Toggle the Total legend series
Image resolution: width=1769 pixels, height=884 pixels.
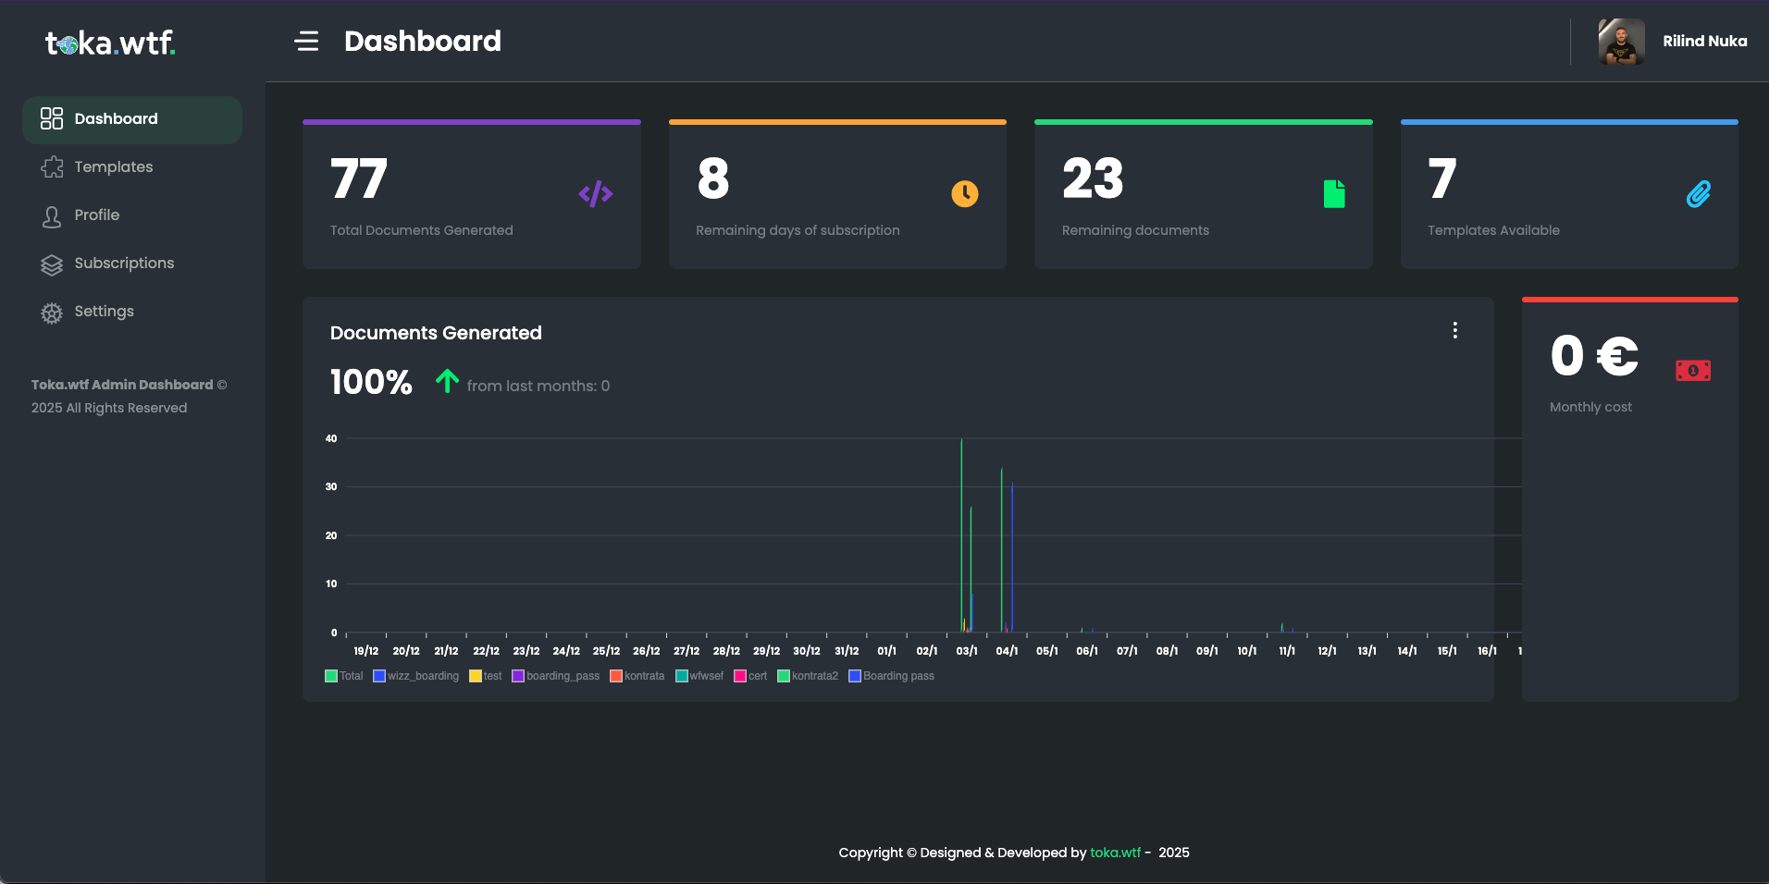[344, 676]
